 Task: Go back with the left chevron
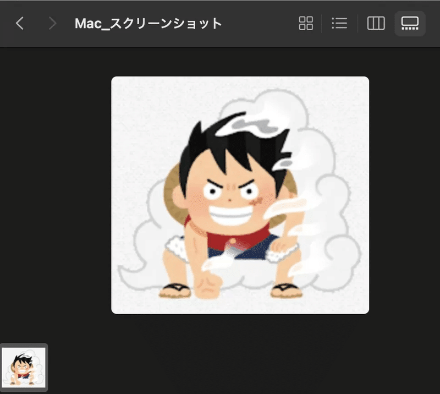click(20, 23)
